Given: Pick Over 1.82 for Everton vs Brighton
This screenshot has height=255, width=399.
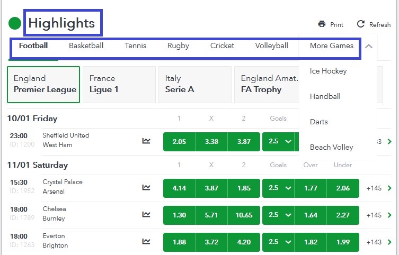Looking at the screenshot, I should click(x=311, y=242).
